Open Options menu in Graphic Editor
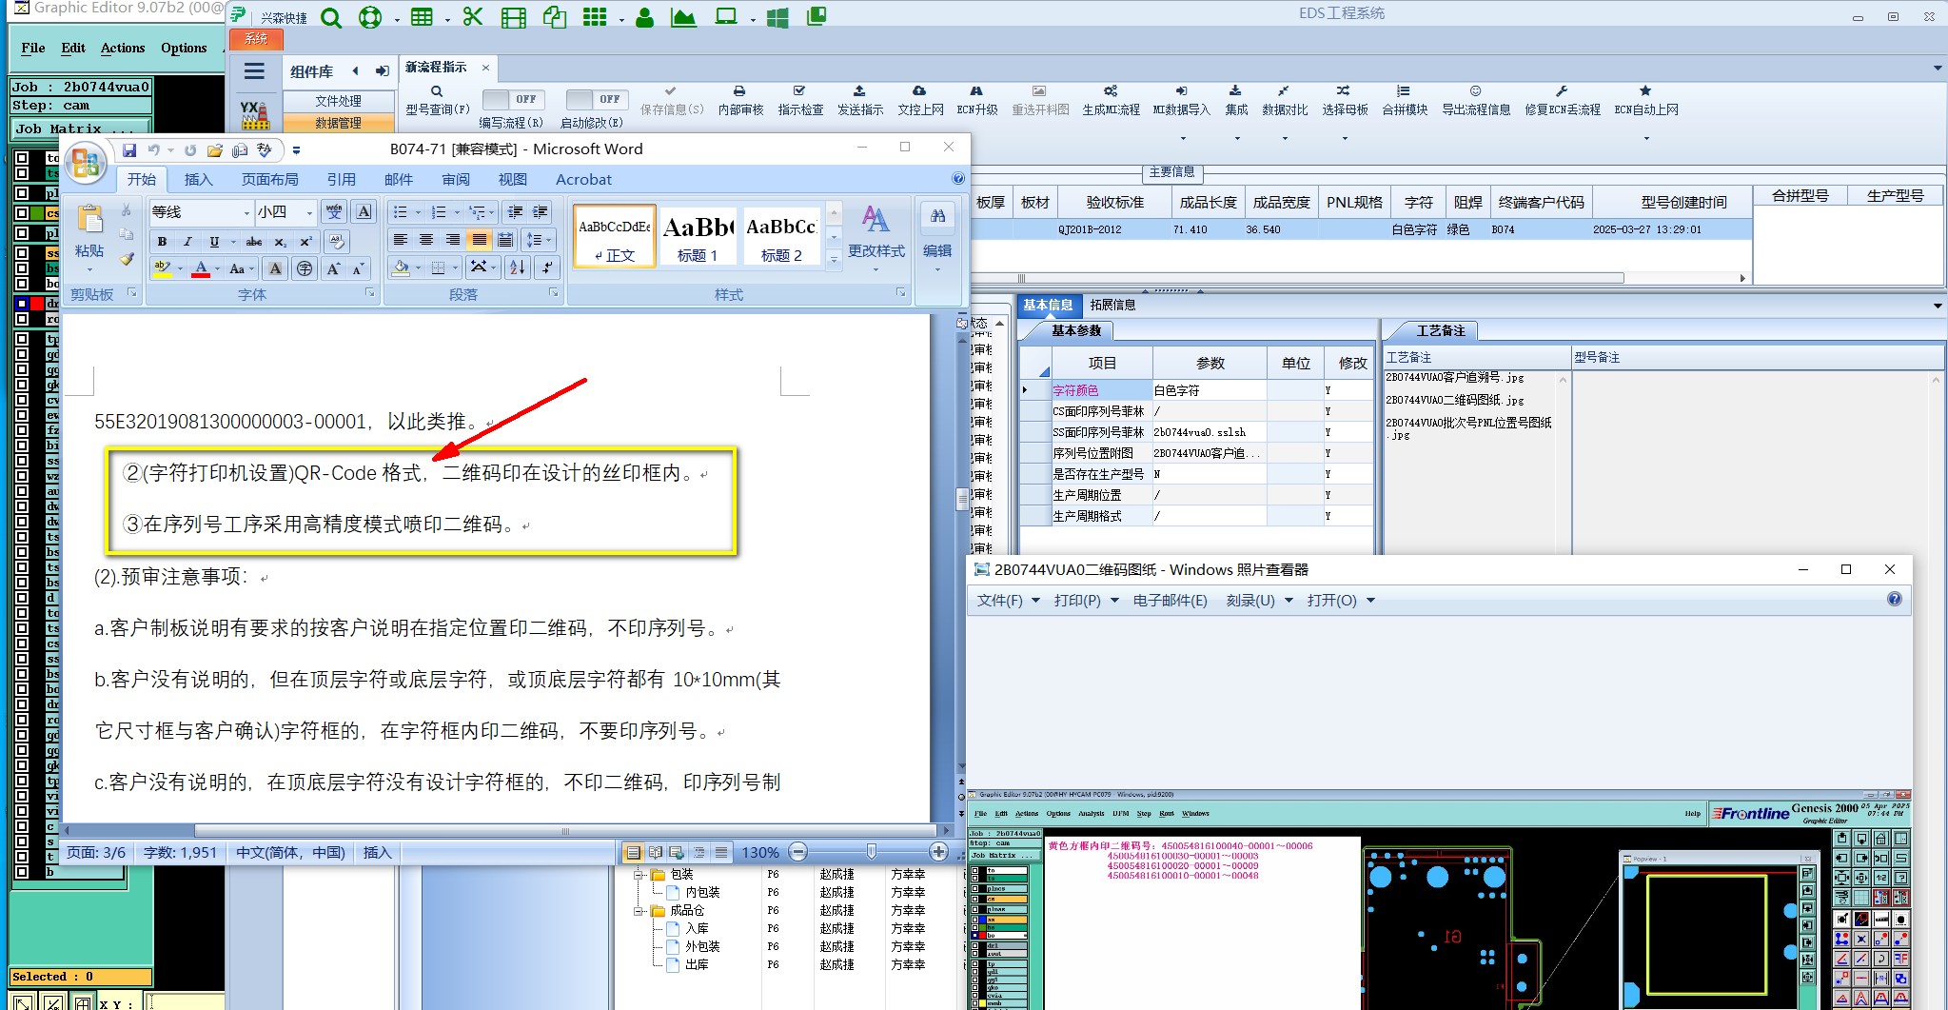 184,48
